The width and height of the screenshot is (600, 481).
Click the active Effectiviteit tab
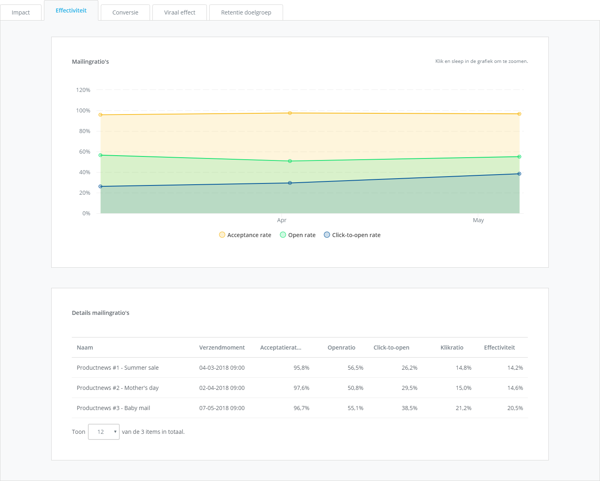(x=71, y=10)
